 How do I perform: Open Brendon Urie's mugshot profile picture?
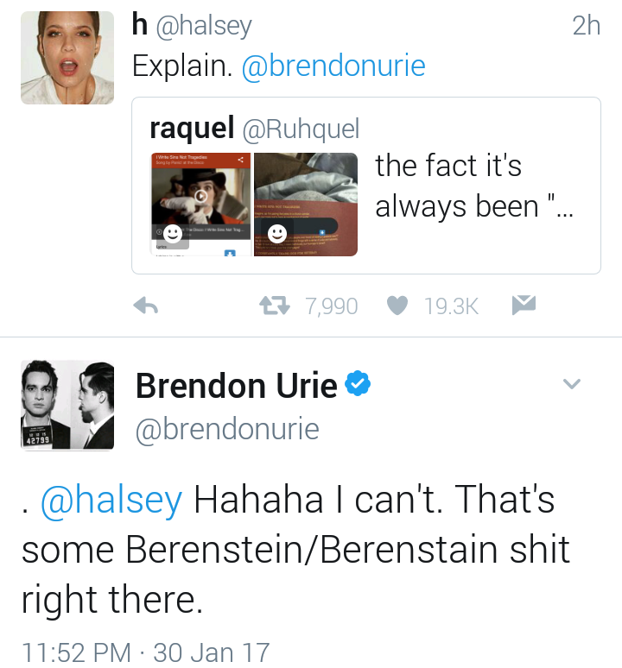point(67,405)
